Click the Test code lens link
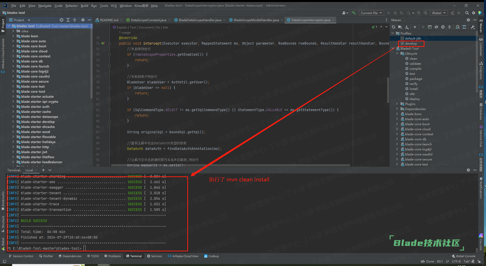The height and width of the screenshot is (266, 486). (x=133, y=27)
